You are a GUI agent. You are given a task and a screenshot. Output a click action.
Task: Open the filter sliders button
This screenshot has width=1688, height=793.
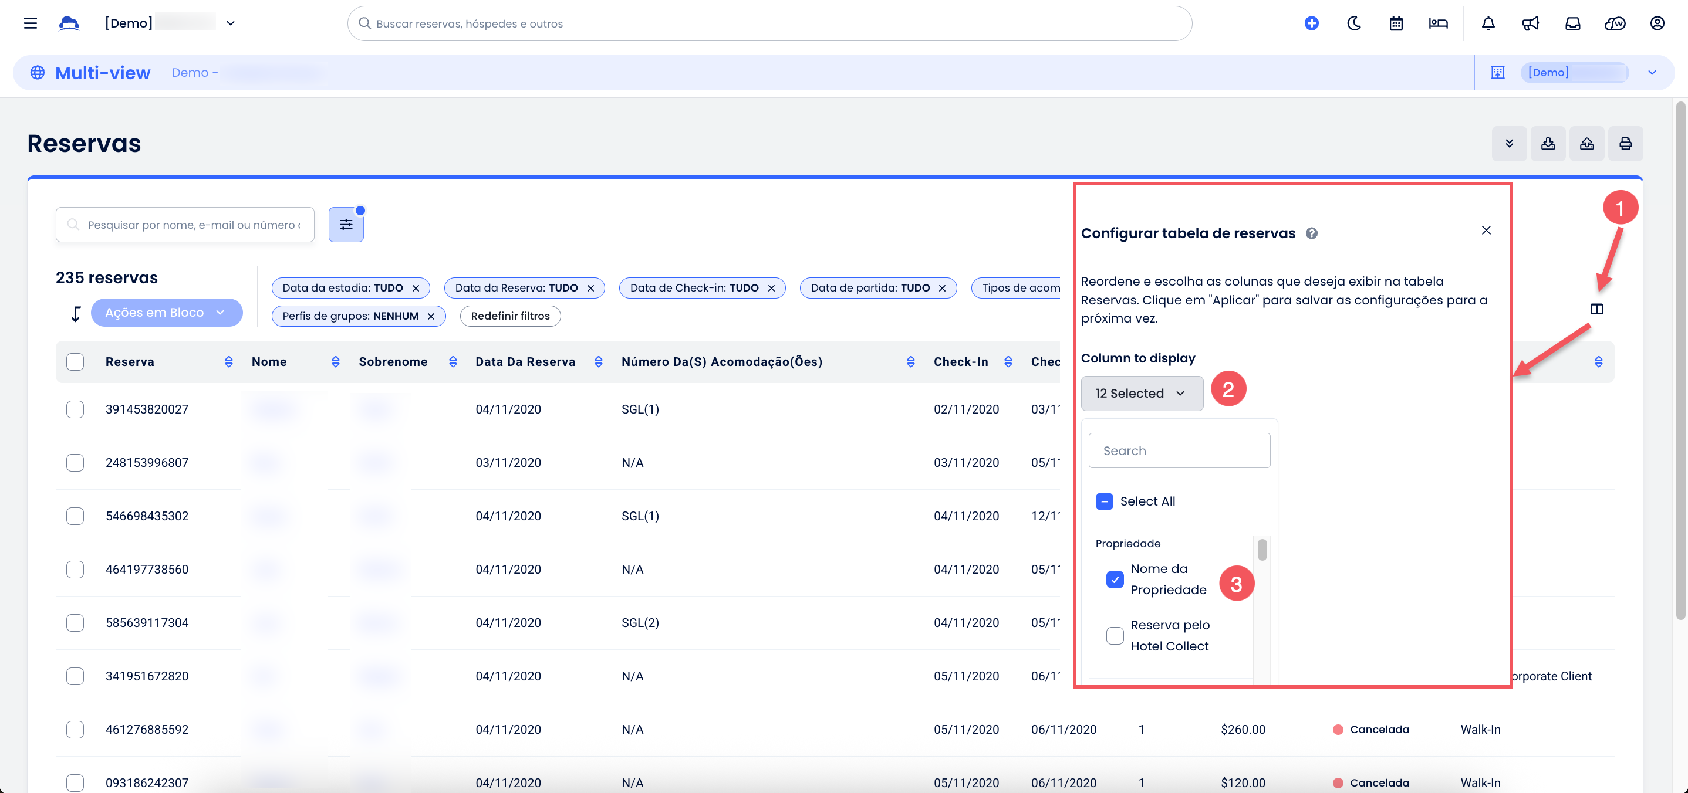pyautogui.click(x=346, y=225)
